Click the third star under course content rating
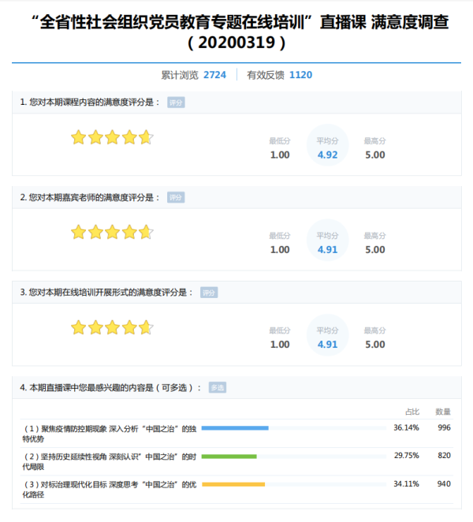473x522 pixels. point(112,138)
